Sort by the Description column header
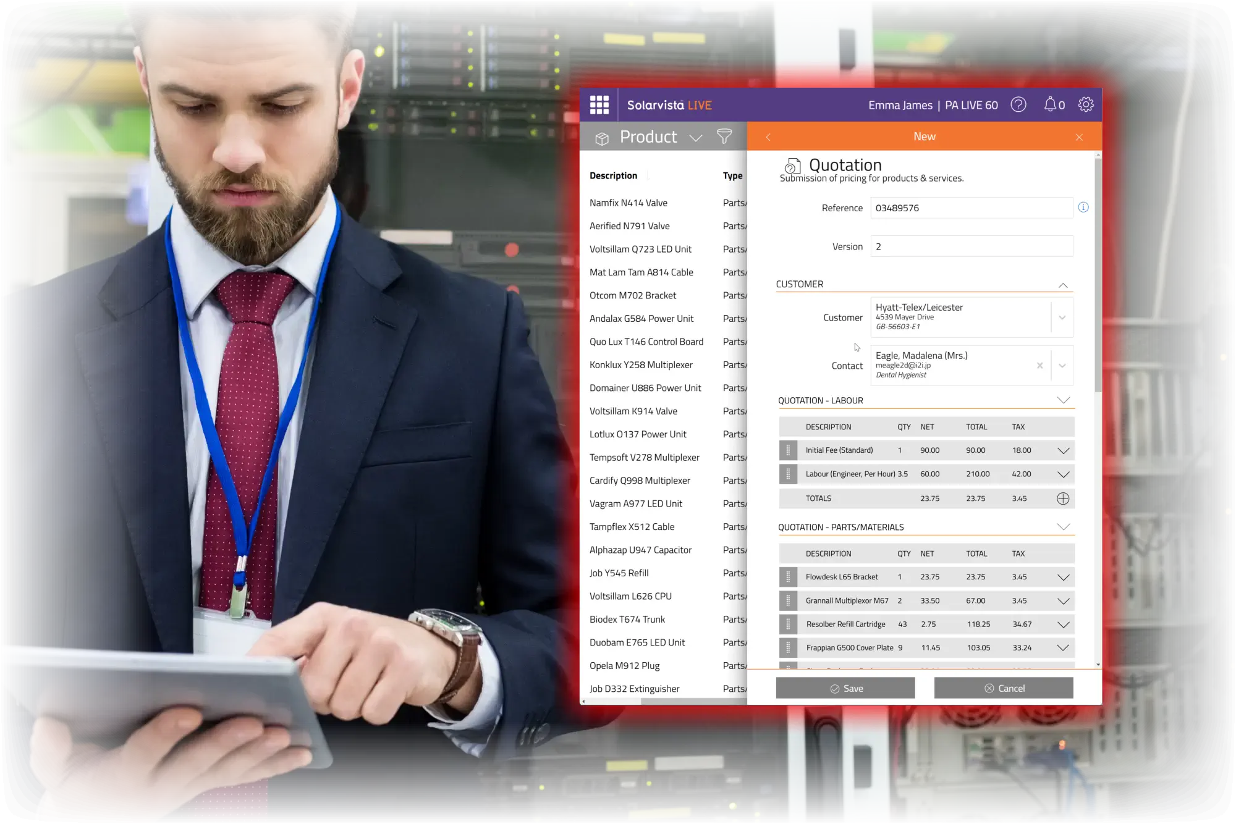 tap(613, 175)
